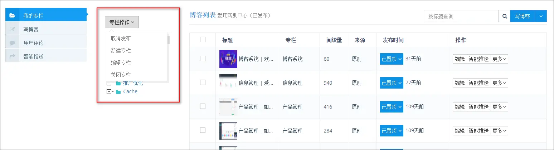554x150 pixels.
Task: Click the edit icon beside 写博客
Action: (x=12, y=29)
